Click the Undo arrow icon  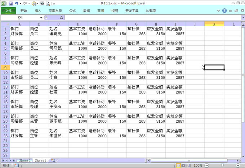tap(17, 3)
